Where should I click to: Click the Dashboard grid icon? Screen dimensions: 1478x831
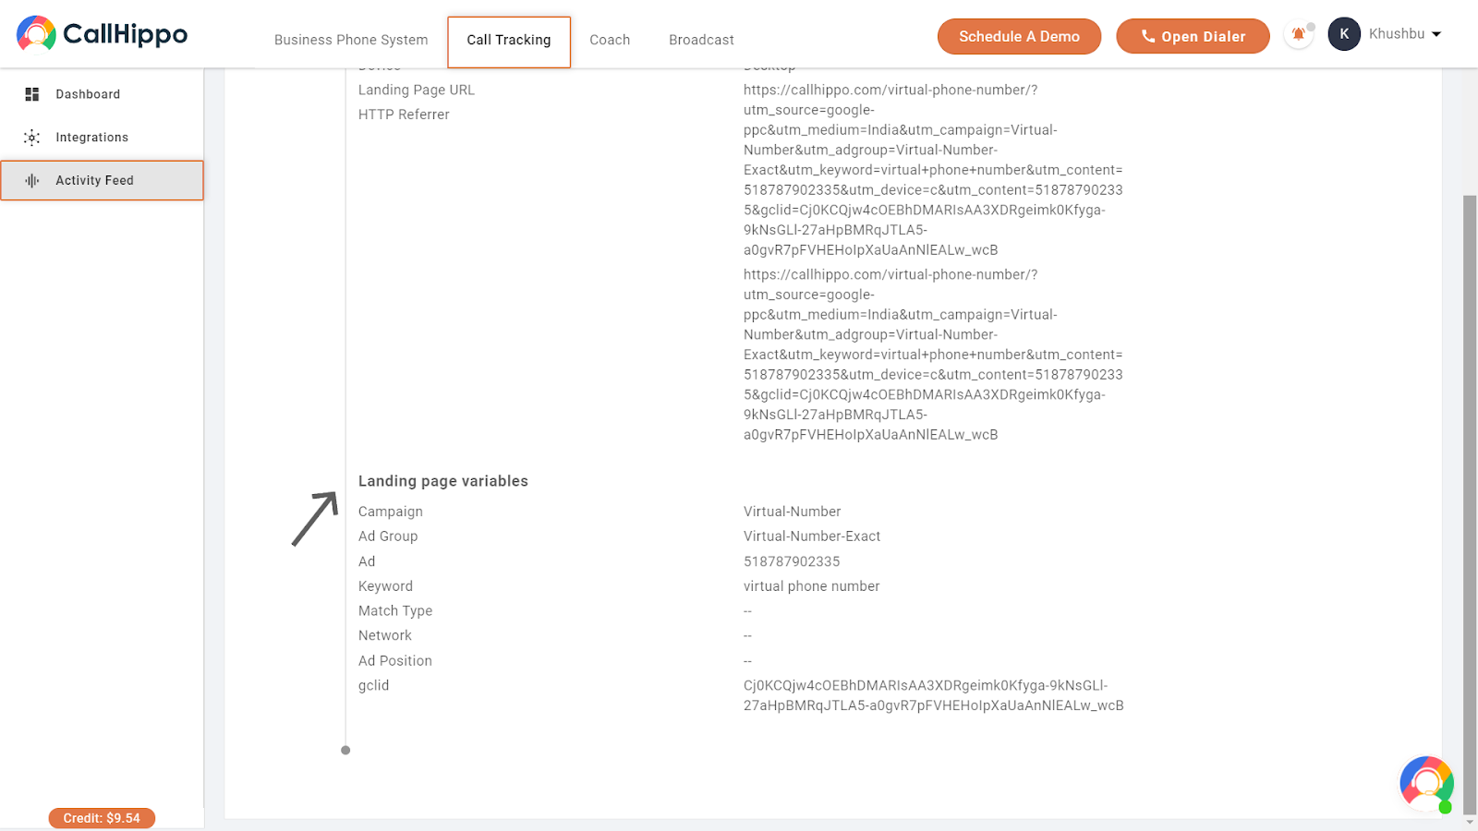(x=32, y=94)
